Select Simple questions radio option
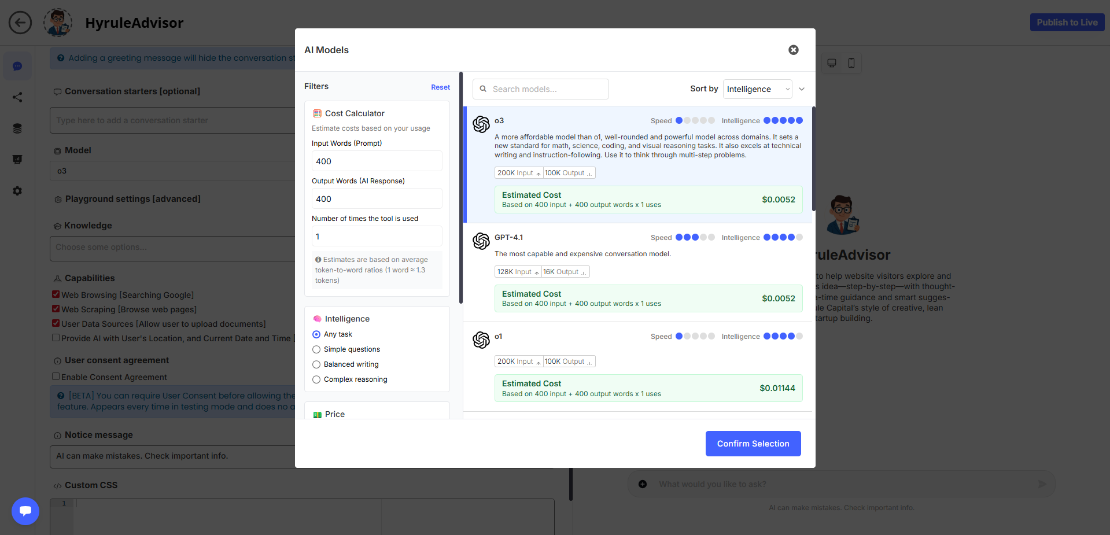 click(316, 349)
